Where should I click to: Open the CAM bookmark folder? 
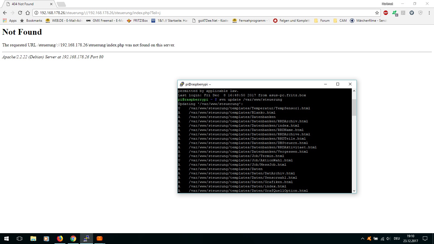(340, 21)
